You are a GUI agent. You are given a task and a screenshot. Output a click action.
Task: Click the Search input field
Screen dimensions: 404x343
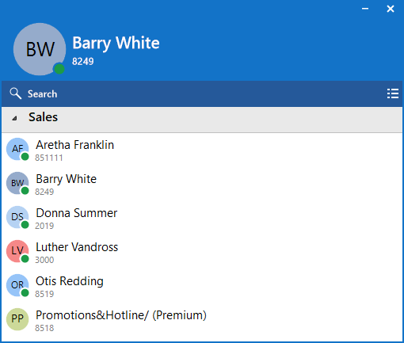coord(202,93)
